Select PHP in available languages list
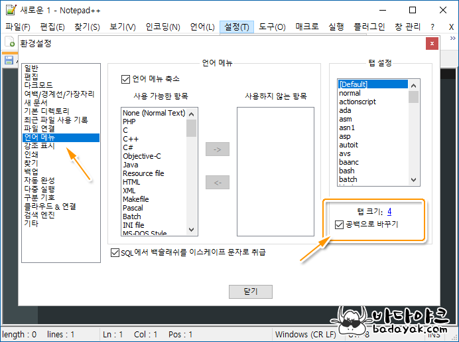This screenshot has height=342, width=459. click(x=154, y=122)
